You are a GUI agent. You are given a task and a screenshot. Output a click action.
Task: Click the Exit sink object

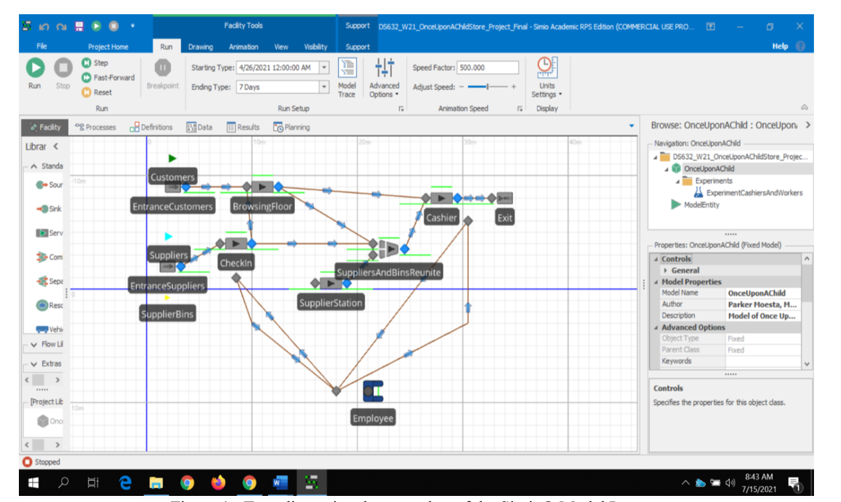505,198
